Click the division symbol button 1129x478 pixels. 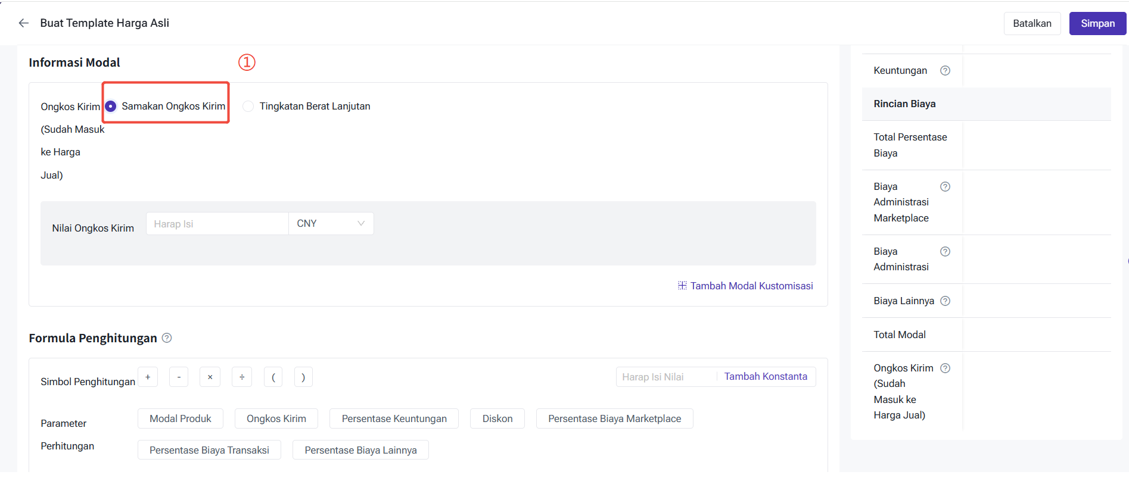coord(242,377)
